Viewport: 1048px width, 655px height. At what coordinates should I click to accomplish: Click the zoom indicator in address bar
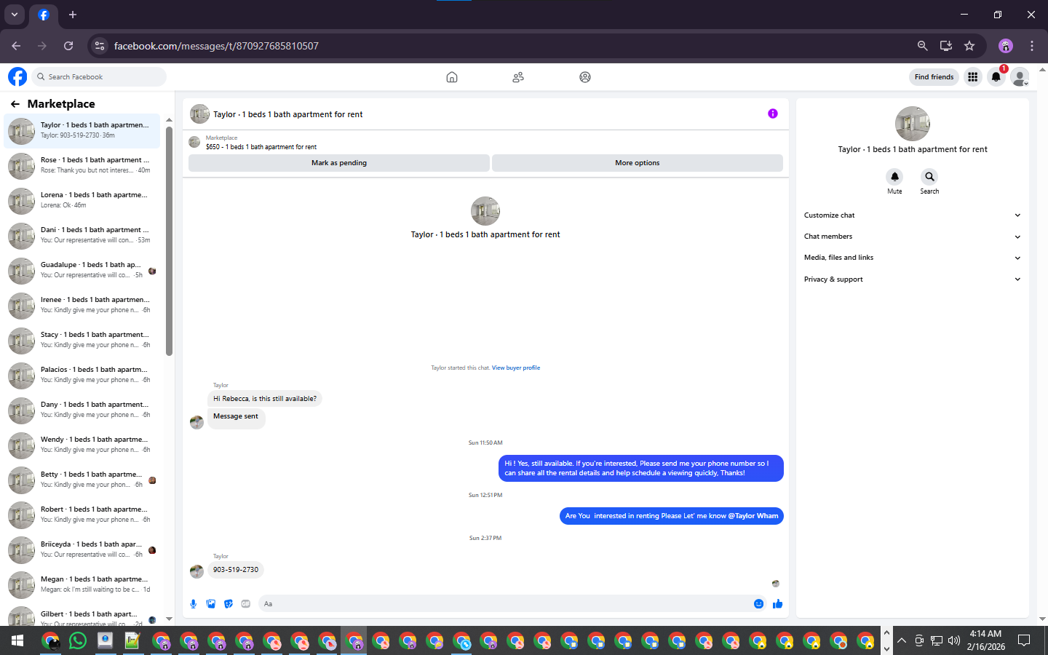click(922, 46)
